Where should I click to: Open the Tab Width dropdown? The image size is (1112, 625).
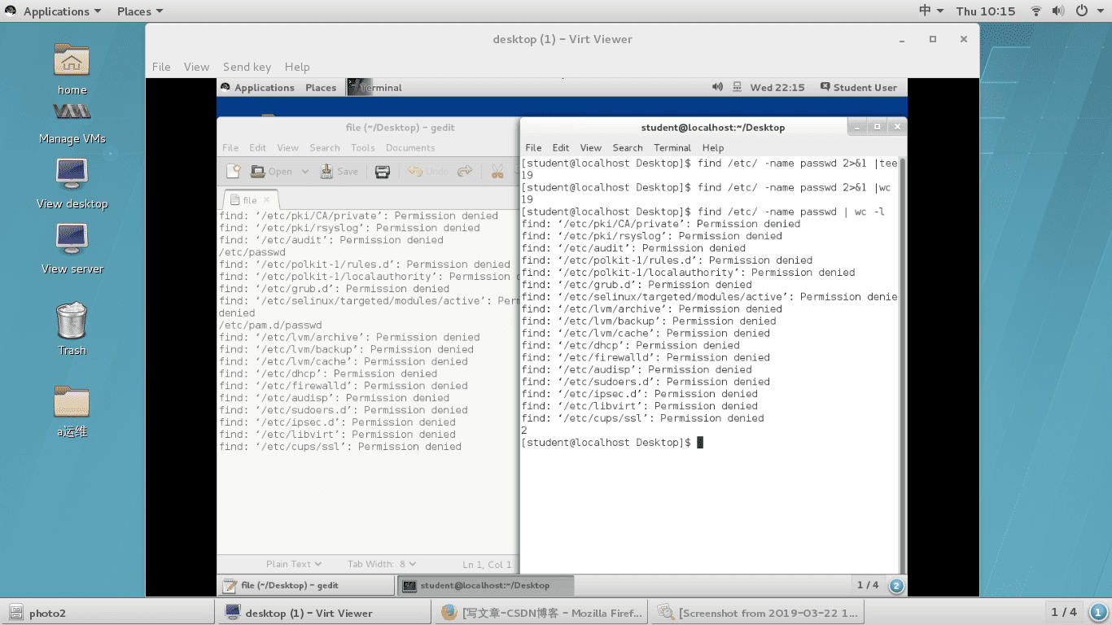382,564
